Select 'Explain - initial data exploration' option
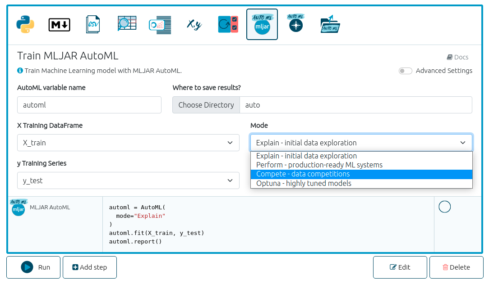Screen dimensions: 489x284 pyautogui.click(x=361, y=156)
